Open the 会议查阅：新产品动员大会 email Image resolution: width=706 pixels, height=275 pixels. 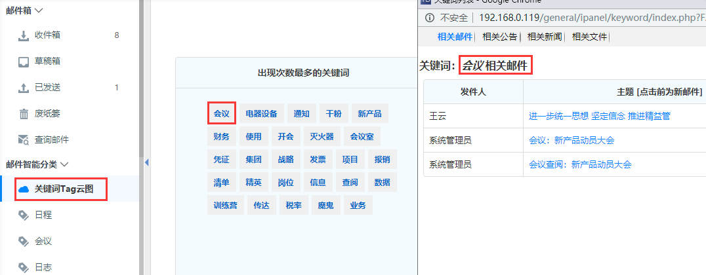click(x=579, y=164)
